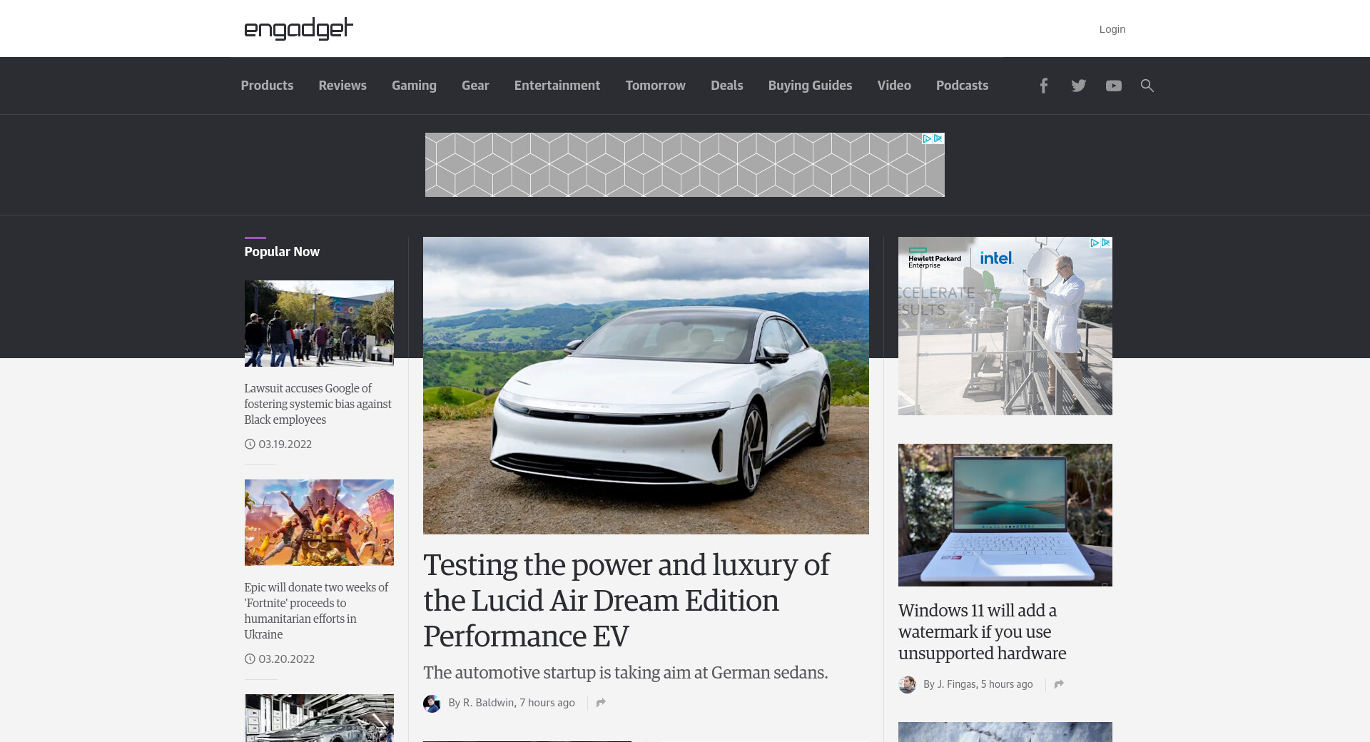1370x742 pixels.
Task: Share the Lucid Air article
Action: click(601, 703)
